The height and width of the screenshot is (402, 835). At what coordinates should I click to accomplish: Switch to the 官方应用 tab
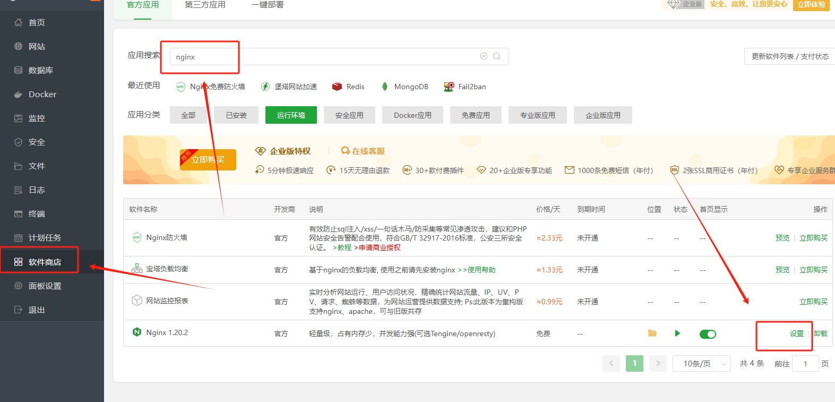143,5
